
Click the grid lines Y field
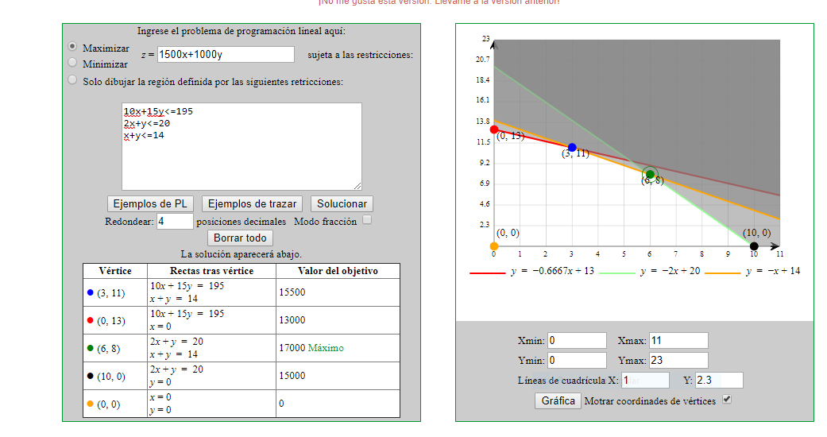coord(718,381)
